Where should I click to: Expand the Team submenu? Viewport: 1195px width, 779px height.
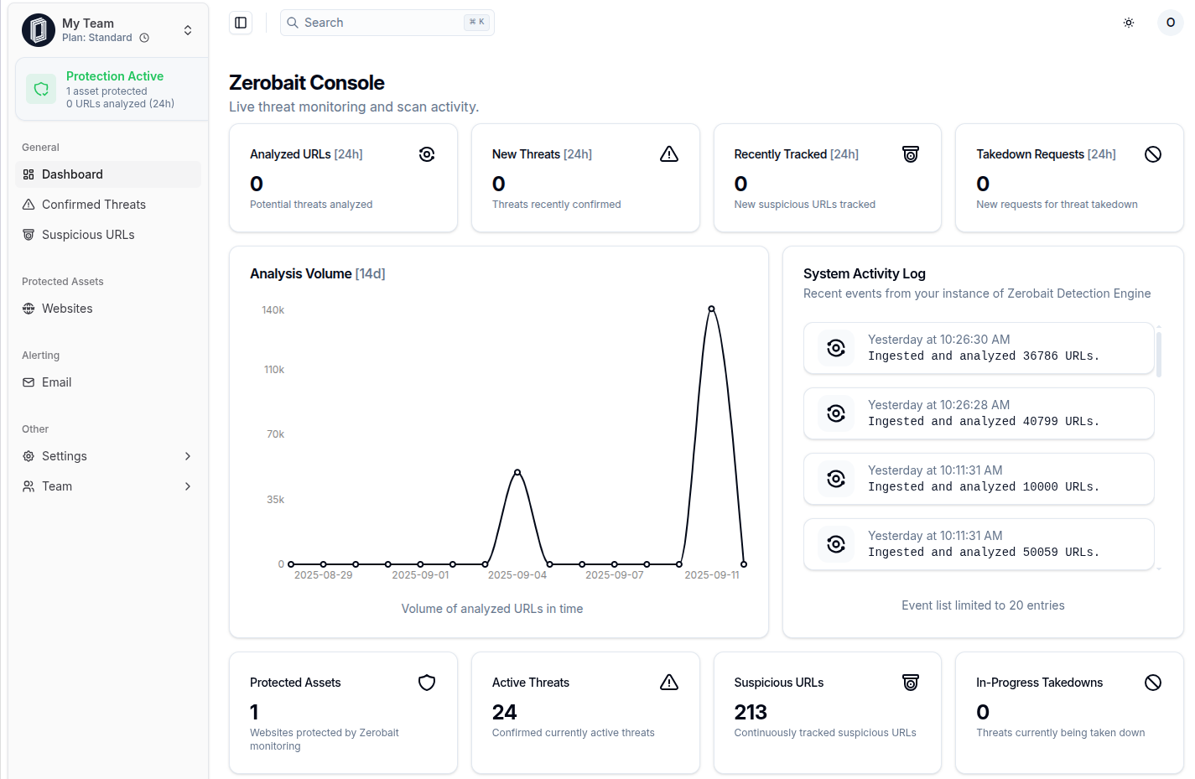(188, 486)
